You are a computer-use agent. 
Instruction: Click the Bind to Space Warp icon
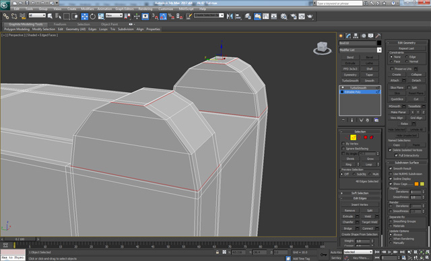pyautogui.click(x=23, y=16)
